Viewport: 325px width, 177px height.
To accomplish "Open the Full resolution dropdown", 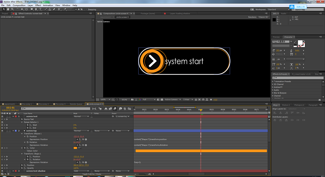I will (149, 100).
